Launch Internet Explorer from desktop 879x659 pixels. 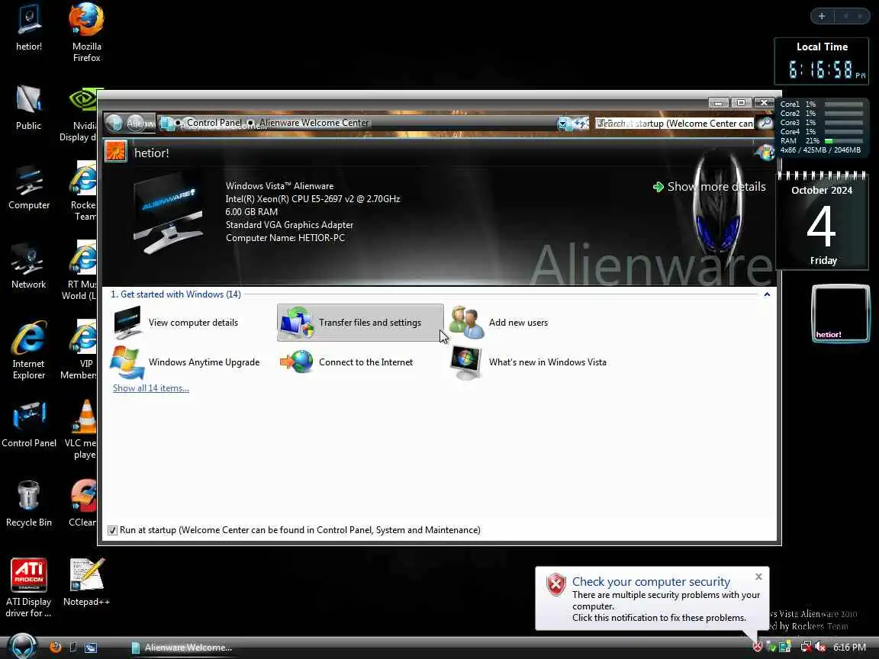(28, 350)
